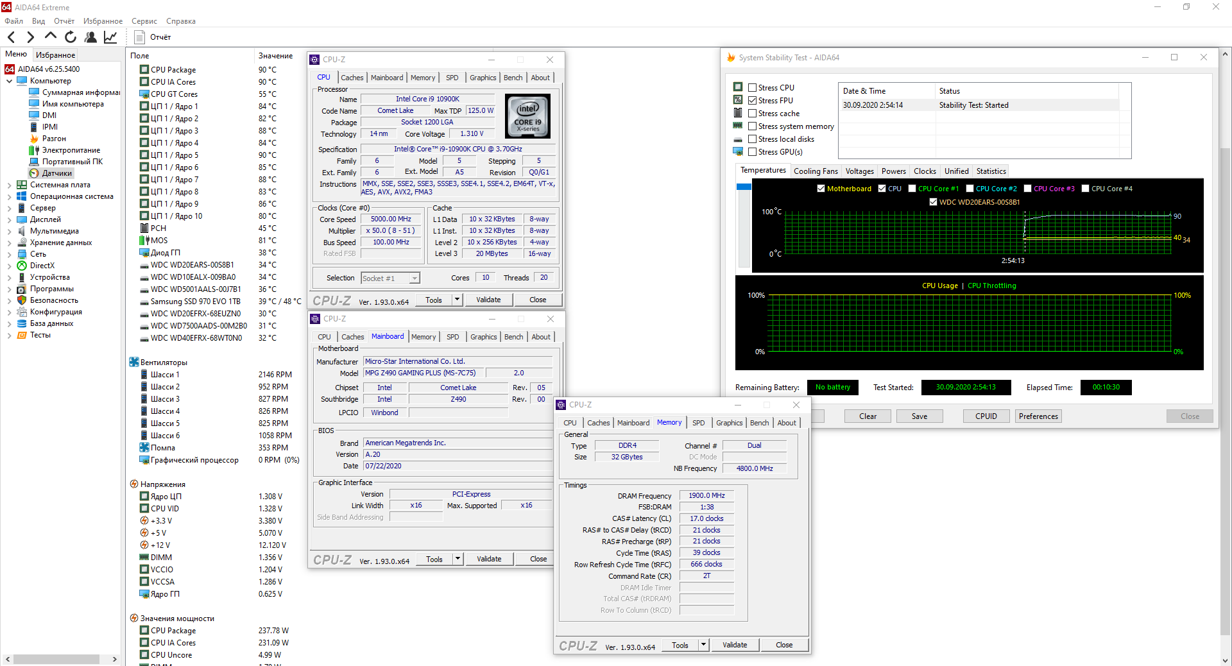Click Validate in CPU-Z Memory window
Viewport: 1232px width, 666px height.
pos(735,645)
